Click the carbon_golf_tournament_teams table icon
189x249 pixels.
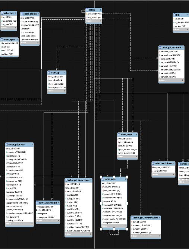(x=132, y=218)
